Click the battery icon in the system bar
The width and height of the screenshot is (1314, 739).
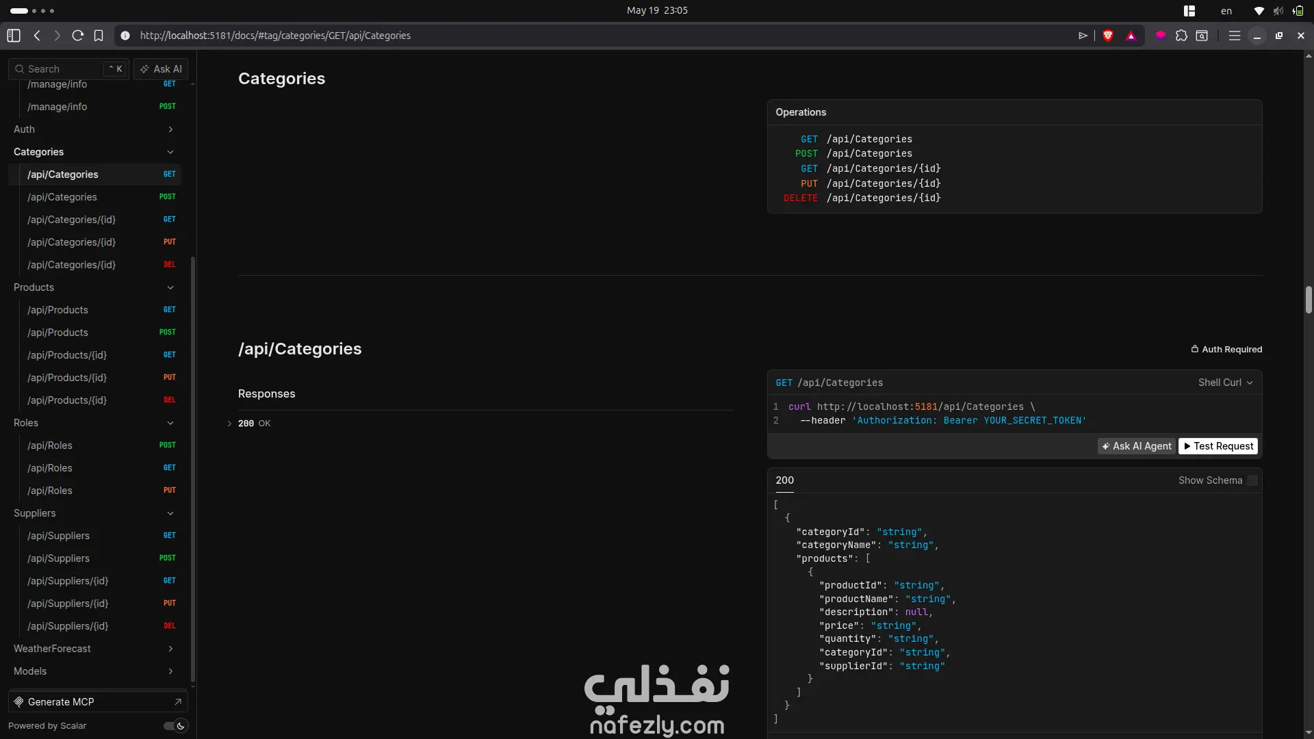(x=1298, y=11)
